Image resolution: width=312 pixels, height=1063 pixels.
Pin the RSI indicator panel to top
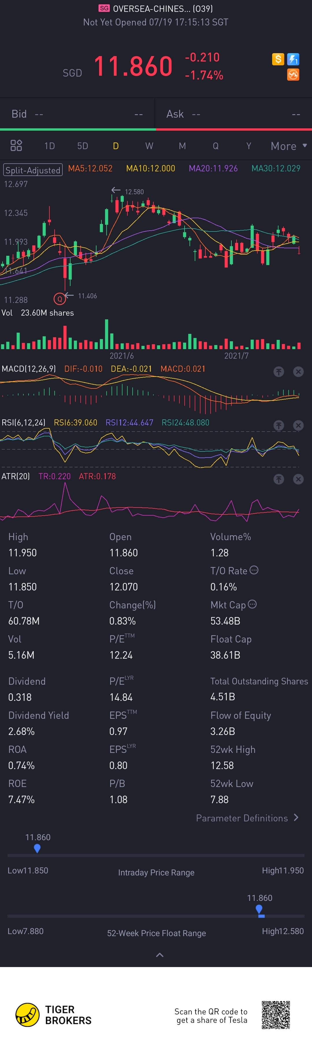(278, 425)
